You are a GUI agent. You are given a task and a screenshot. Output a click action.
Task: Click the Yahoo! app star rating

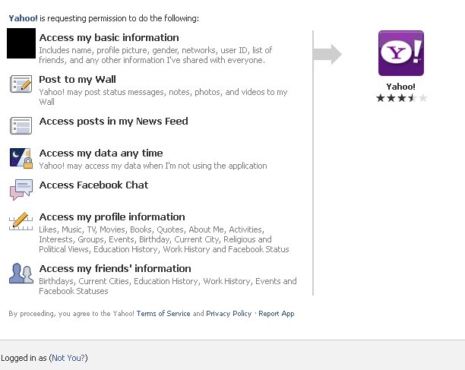[401, 98]
